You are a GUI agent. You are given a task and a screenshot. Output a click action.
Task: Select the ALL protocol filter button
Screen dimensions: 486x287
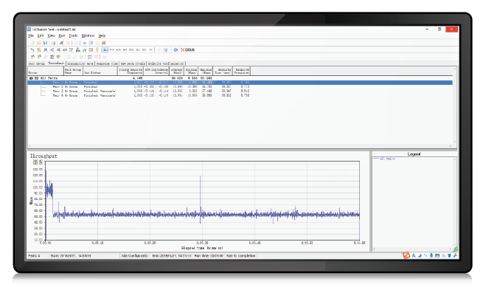click(105, 49)
